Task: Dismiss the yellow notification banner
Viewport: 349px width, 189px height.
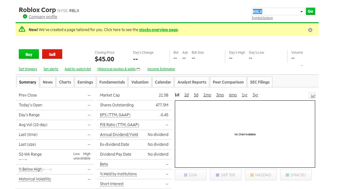Action: pos(310,30)
